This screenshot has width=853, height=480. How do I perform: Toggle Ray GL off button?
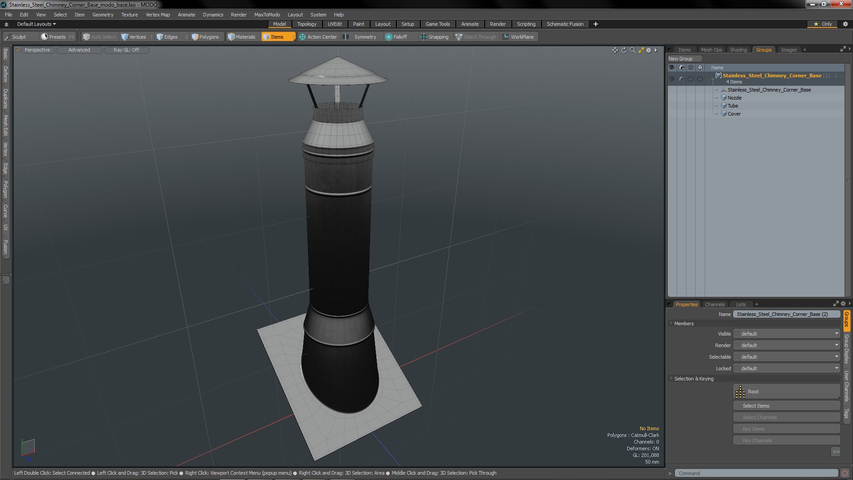(x=126, y=50)
